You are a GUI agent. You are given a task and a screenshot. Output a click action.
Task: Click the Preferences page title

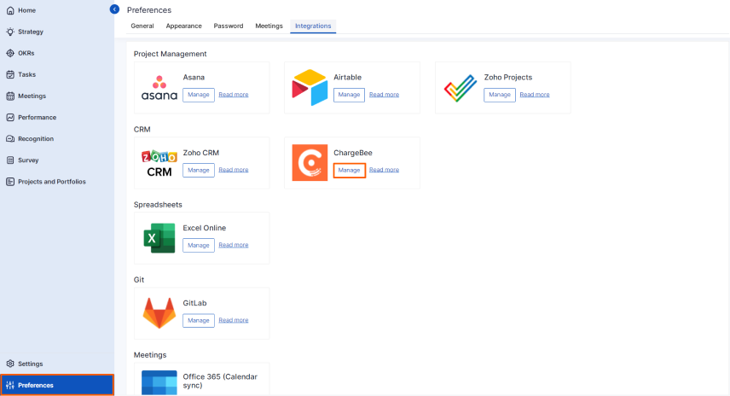149,10
